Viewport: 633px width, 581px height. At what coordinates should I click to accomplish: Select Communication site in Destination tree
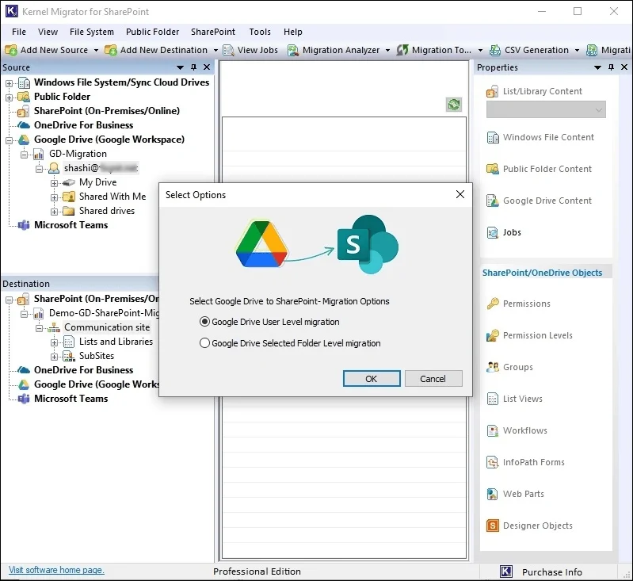[107, 327]
